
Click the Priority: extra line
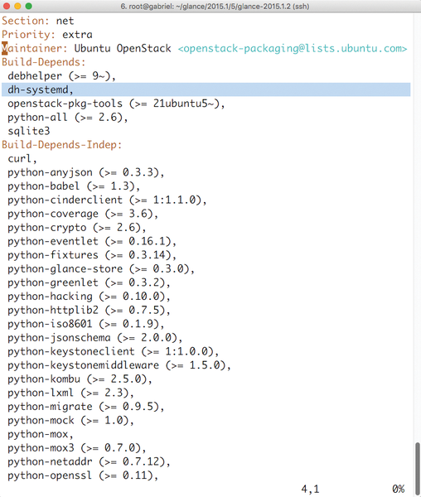(47, 35)
